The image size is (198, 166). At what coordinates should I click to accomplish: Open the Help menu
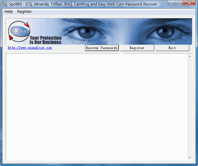click(9, 12)
